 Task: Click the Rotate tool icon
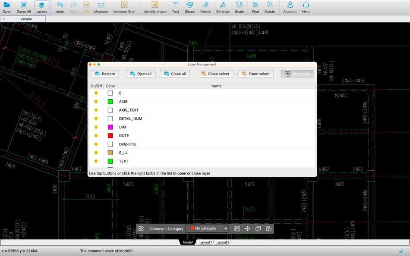270,7
